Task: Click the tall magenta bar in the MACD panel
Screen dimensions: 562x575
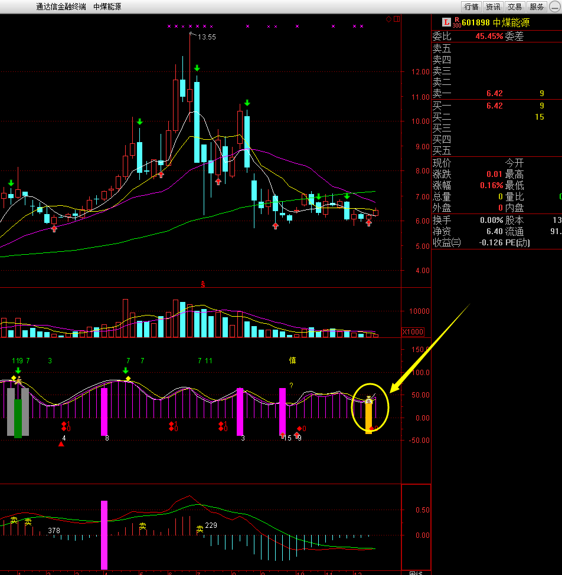Action: point(104,535)
